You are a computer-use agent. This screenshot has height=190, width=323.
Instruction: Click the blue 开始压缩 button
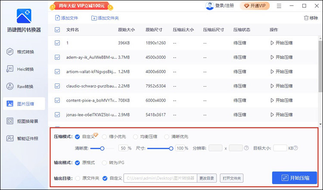(295, 178)
